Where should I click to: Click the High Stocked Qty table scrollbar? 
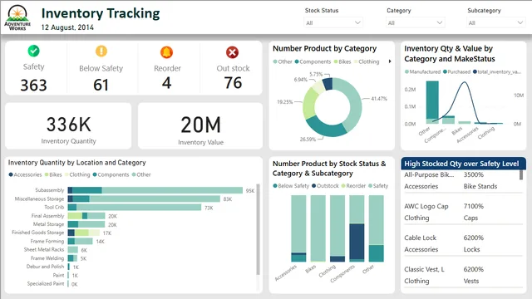(521, 174)
